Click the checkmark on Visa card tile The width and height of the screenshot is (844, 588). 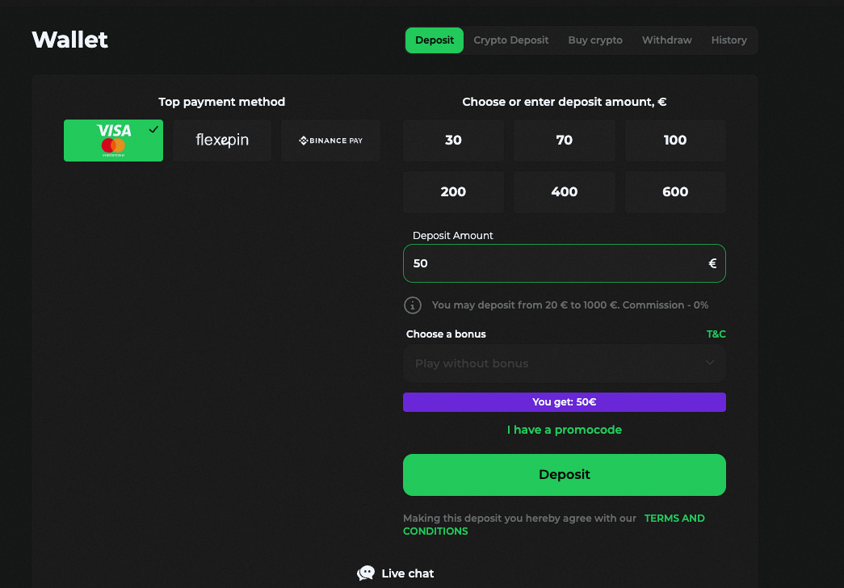tap(153, 129)
